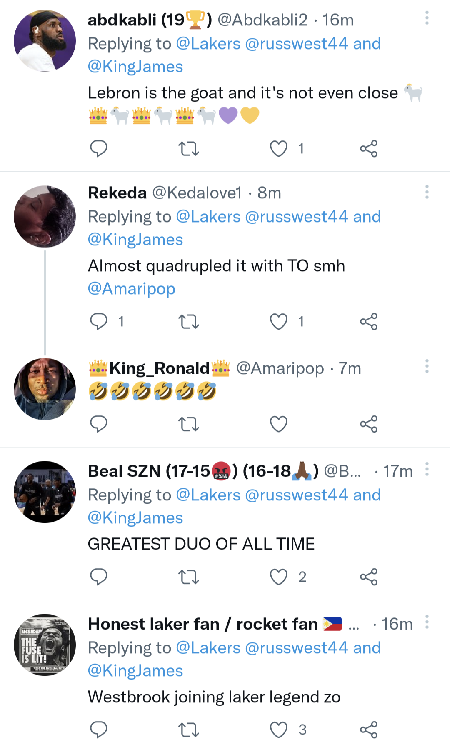Click the @Amaripop mention in Rekeda's tweet
The height and width of the screenshot is (745, 450).
(131, 289)
